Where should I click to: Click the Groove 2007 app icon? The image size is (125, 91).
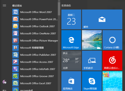pyautogui.click(x=15, y=76)
